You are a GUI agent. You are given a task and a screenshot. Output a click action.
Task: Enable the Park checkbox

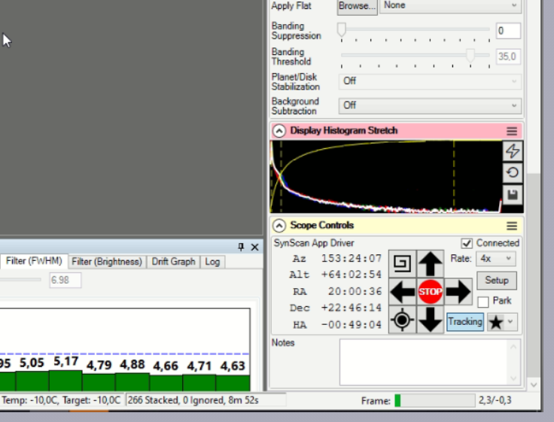coord(483,302)
